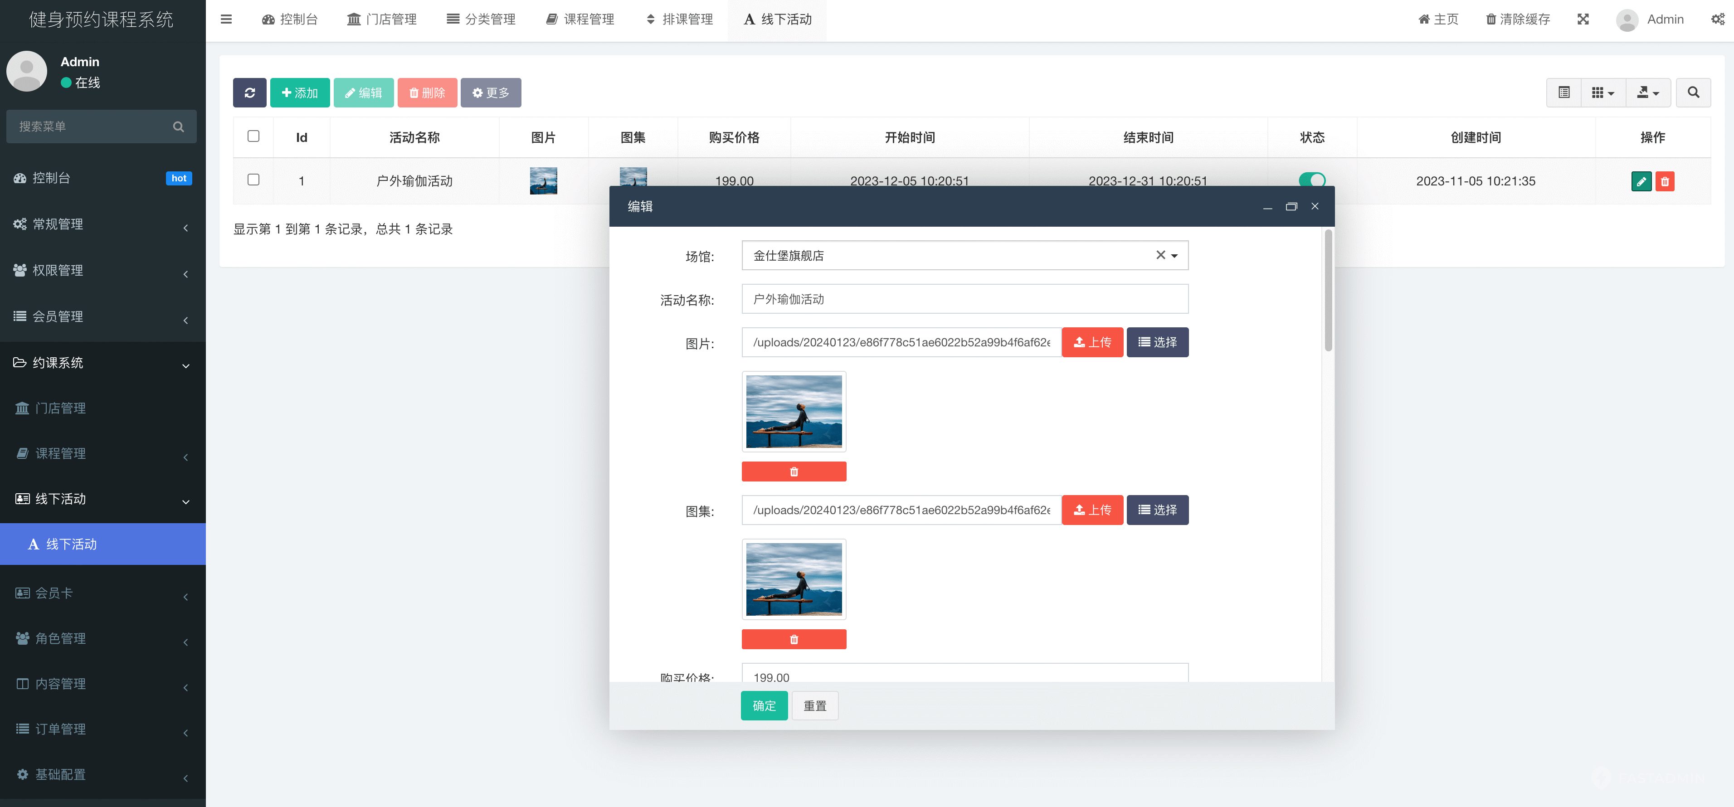Screen dimensions: 1734x807
Task: Click the 搜索菜单 sidebar search box
Action: 102,126
